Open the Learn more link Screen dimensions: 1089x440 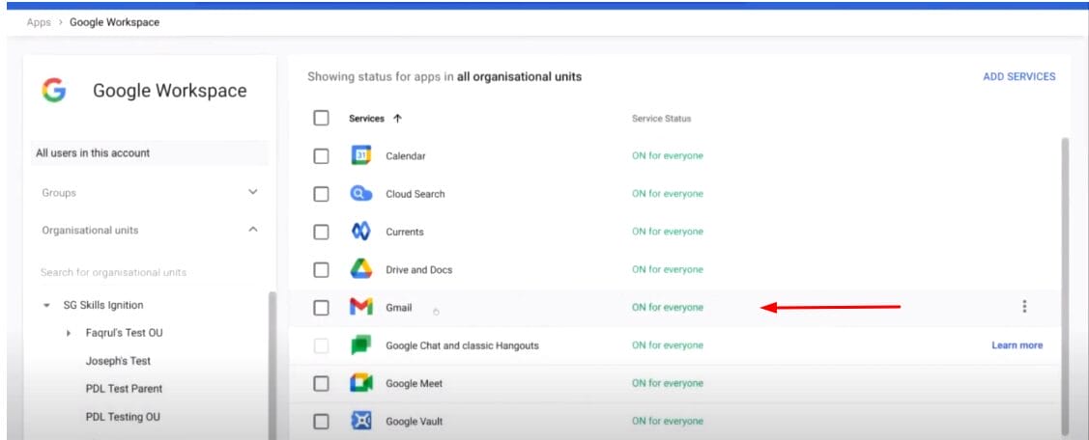pos(1017,345)
